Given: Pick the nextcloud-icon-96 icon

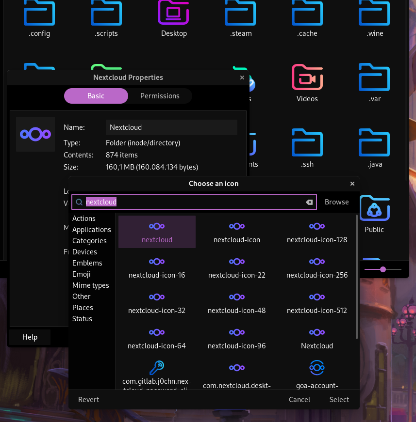Looking at the screenshot, I should click(x=237, y=338).
